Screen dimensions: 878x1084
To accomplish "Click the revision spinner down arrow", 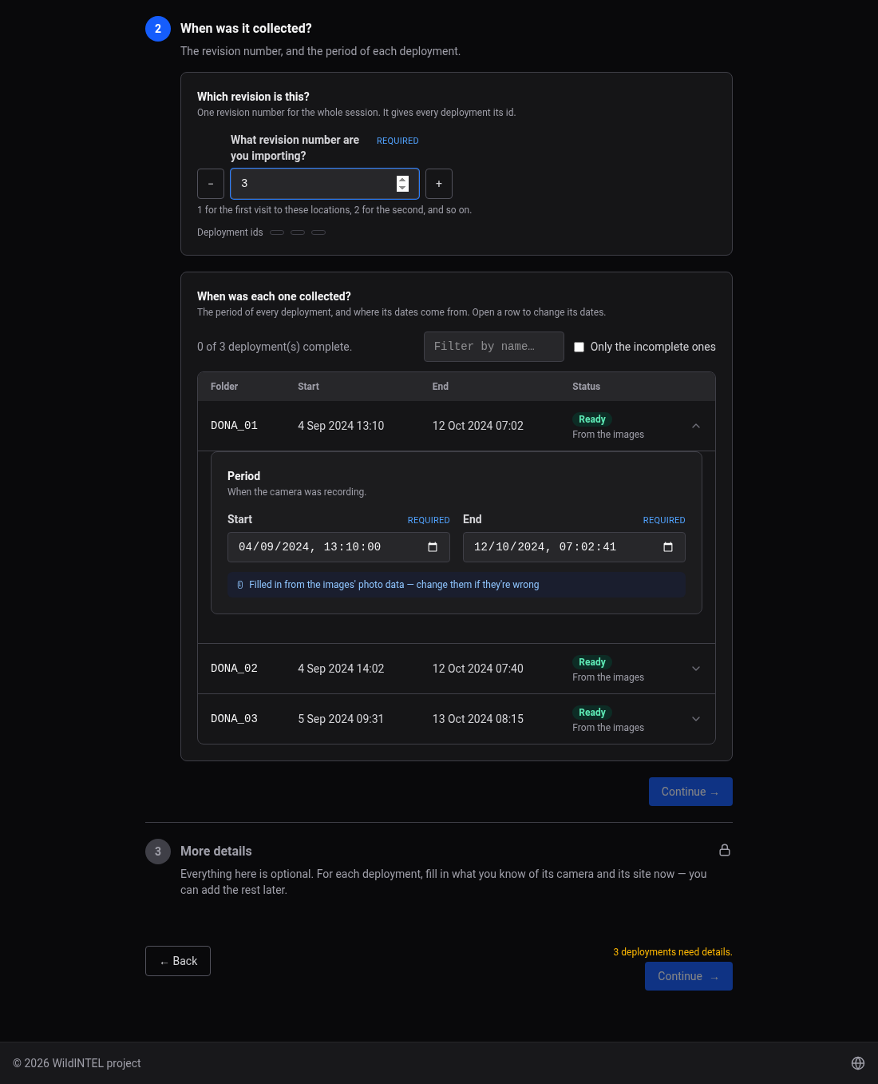I will tap(402, 188).
